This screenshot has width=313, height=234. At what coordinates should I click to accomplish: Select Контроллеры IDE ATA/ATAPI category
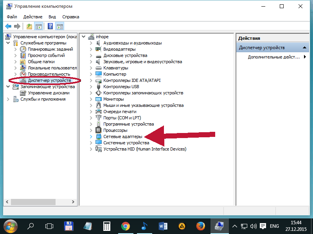(x=132, y=80)
